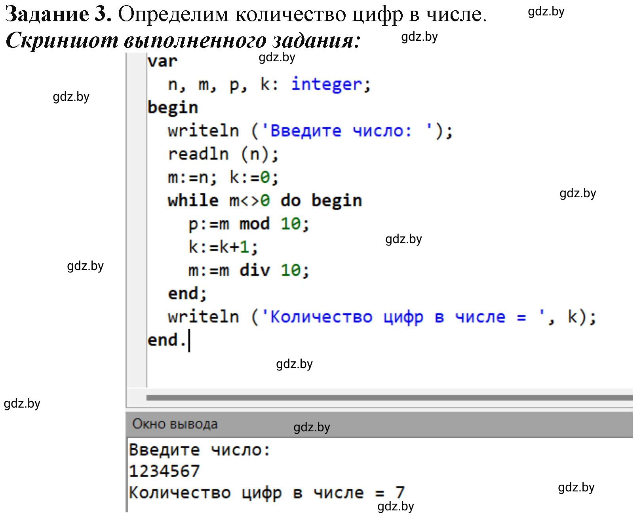
Task: Click the 'm:=n; k:=0;' code line
Action: (x=223, y=178)
